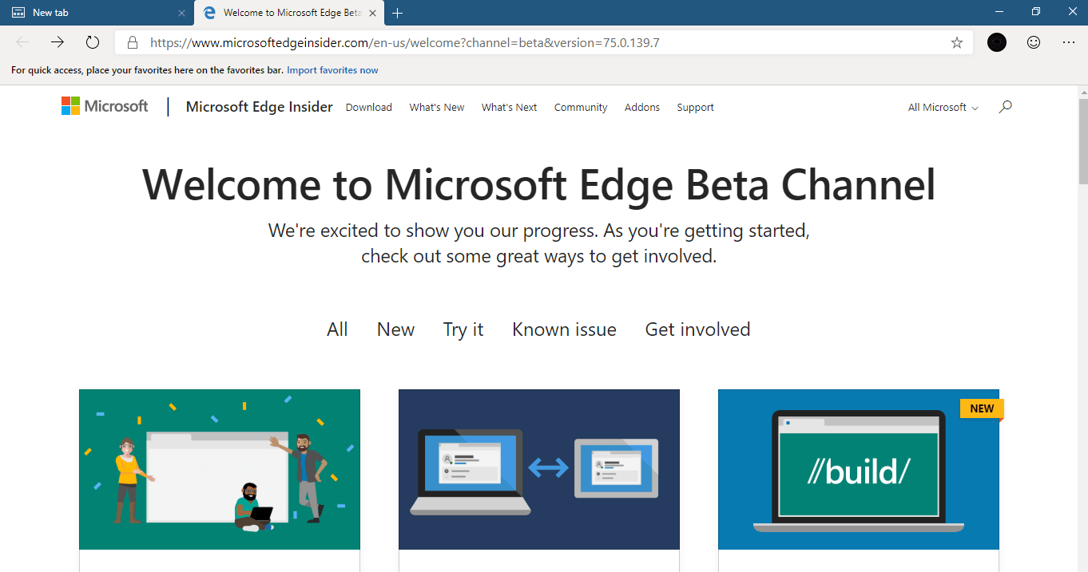
Task: Go to What's New page
Action: (437, 108)
